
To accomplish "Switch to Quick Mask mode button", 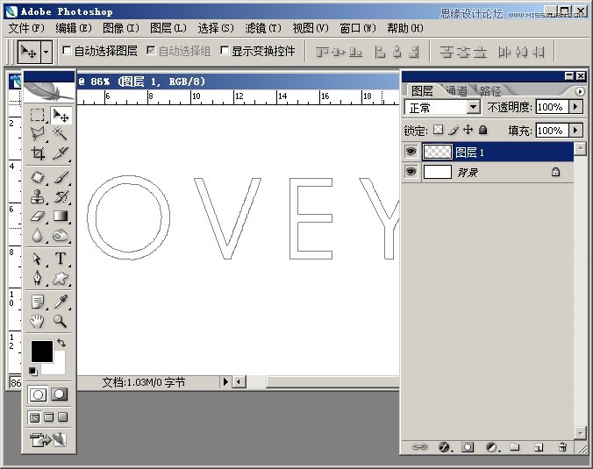I will [x=60, y=394].
